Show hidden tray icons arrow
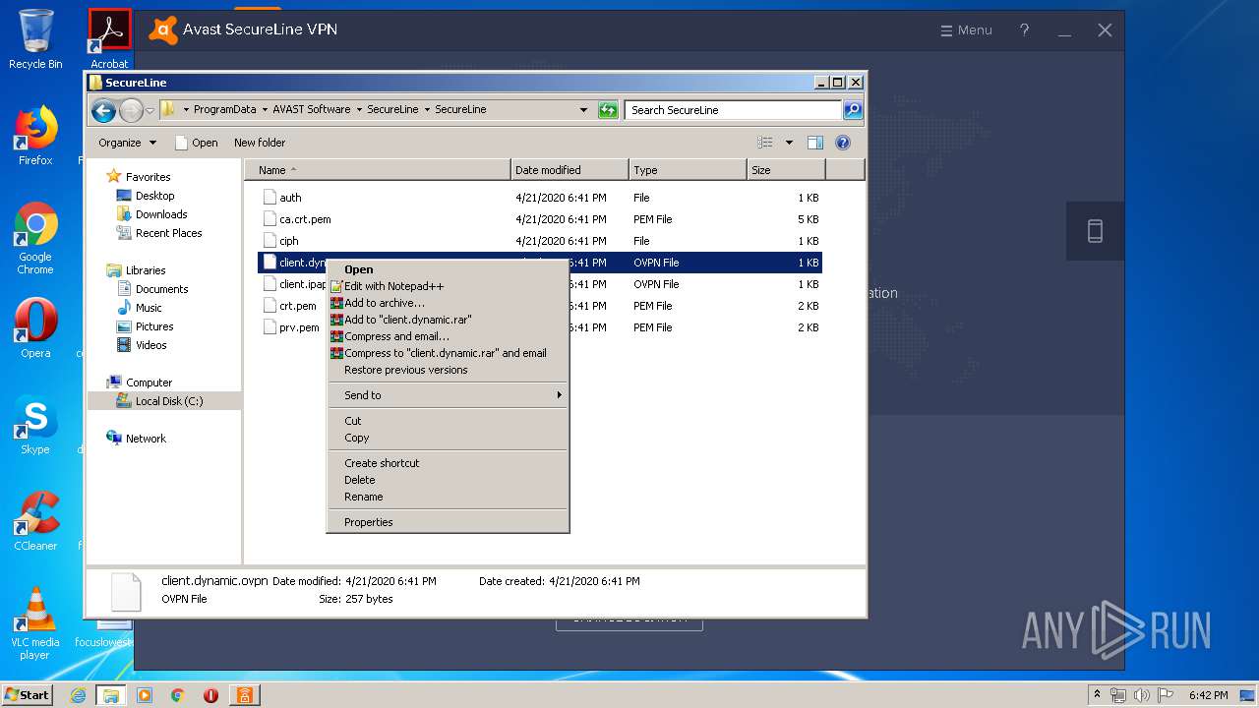This screenshot has height=708, width=1259. click(x=1097, y=695)
